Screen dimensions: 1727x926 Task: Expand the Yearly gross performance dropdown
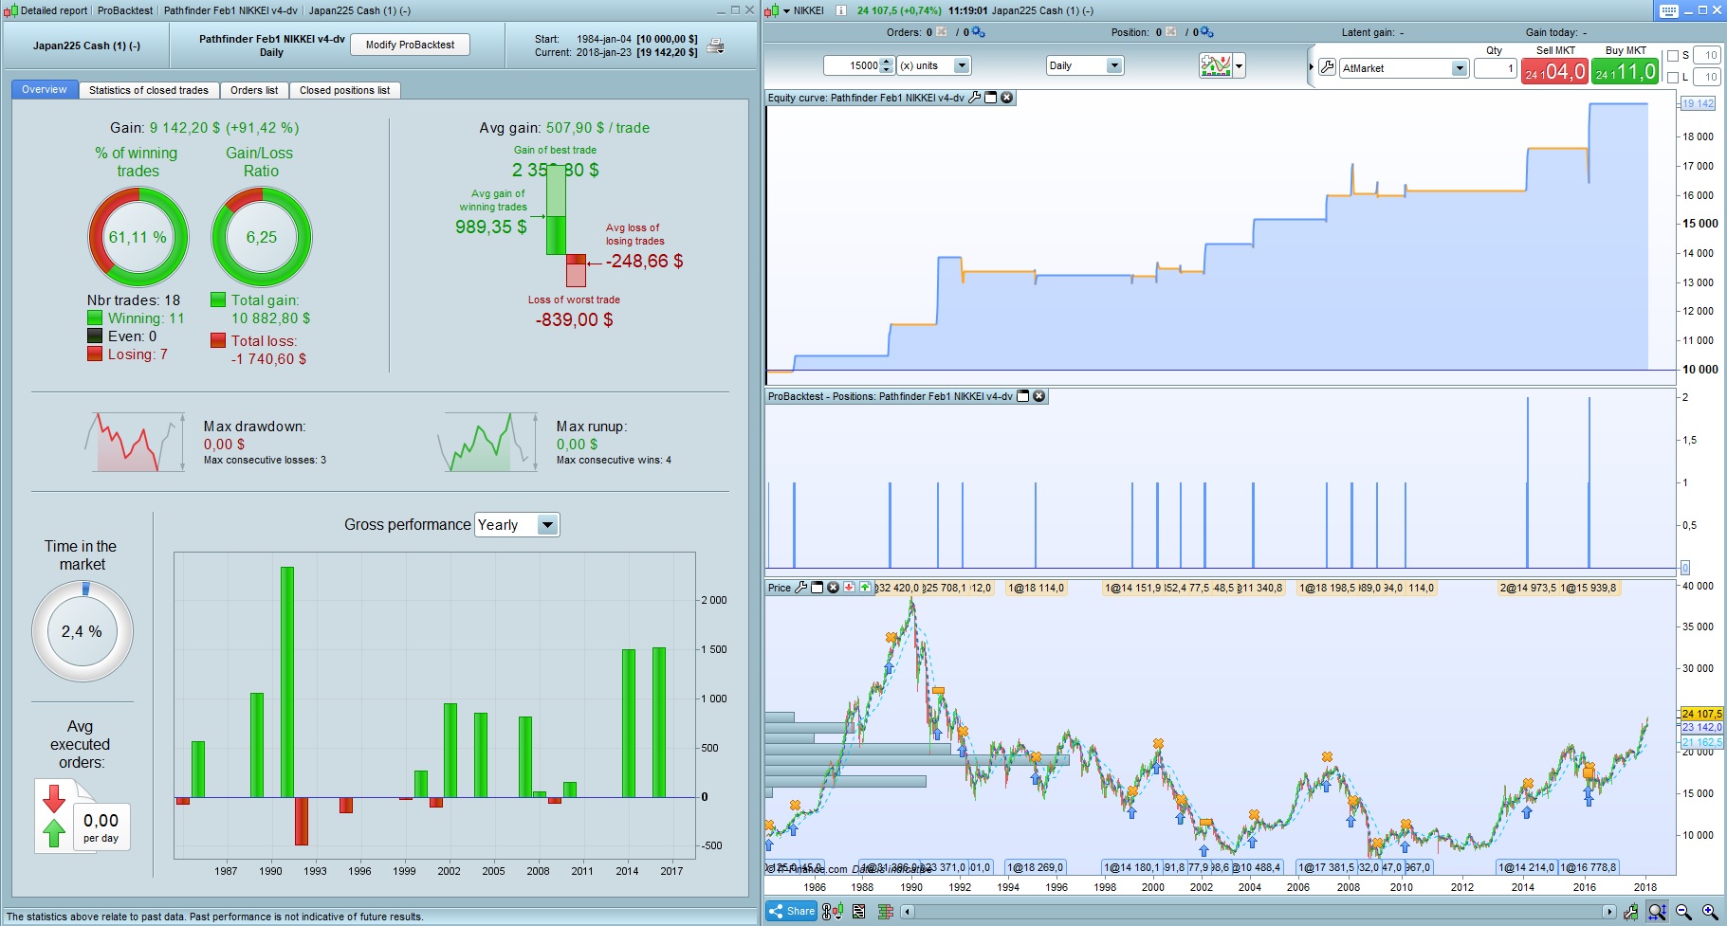point(517,525)
